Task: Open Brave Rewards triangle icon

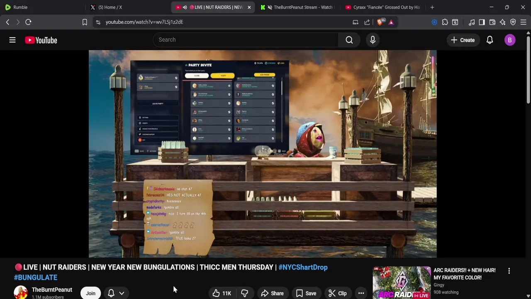Action: pyautogui.click(x=391, y=22)
